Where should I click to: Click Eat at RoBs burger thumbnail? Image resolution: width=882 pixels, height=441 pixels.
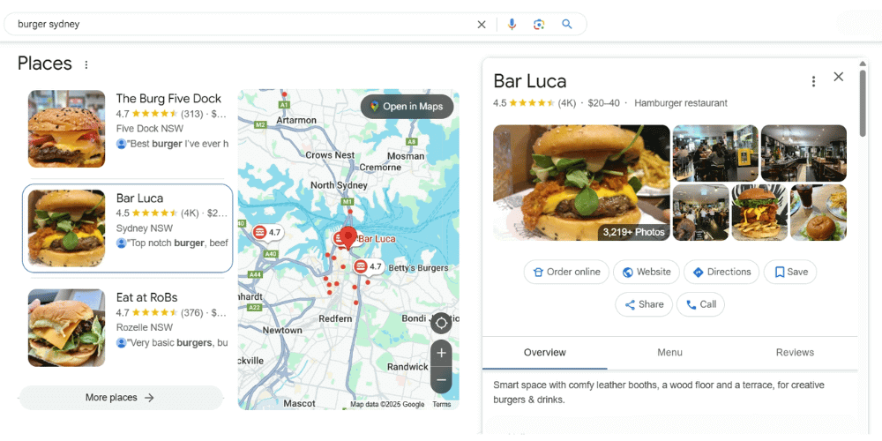[x=66, y=327]
